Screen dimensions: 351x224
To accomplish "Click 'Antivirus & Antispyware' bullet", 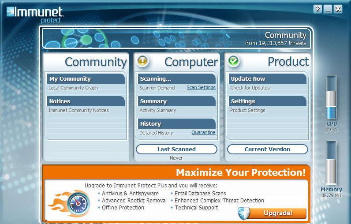I will point(130,193).
